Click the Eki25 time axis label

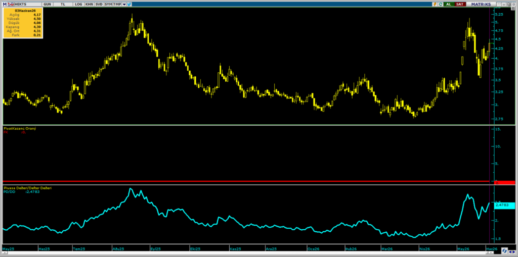click(x=196, y=248)
